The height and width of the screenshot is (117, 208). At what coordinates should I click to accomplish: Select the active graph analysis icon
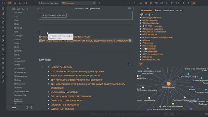(x=193, y=3)
